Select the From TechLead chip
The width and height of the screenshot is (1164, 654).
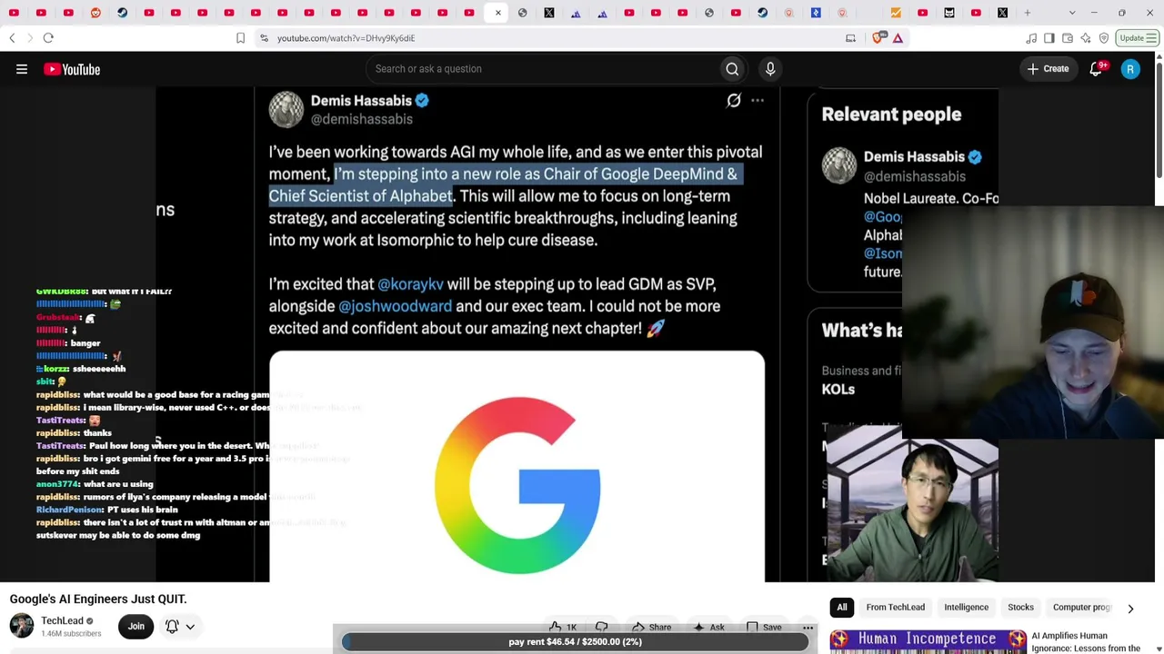tap(895, 608)
